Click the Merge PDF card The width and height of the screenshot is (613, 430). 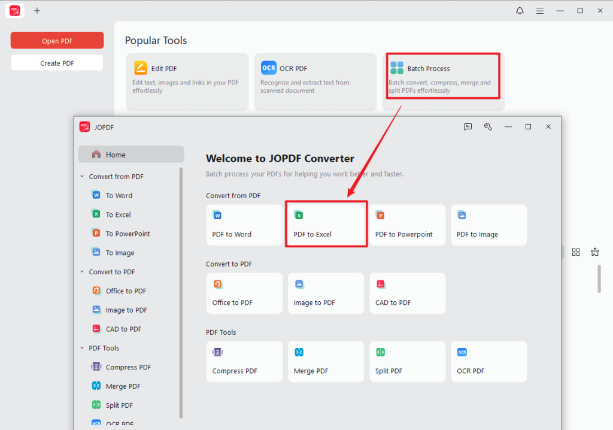tap(326, 362)
